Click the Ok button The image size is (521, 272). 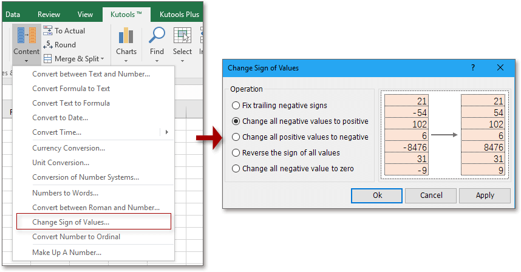tap(377, 195)
